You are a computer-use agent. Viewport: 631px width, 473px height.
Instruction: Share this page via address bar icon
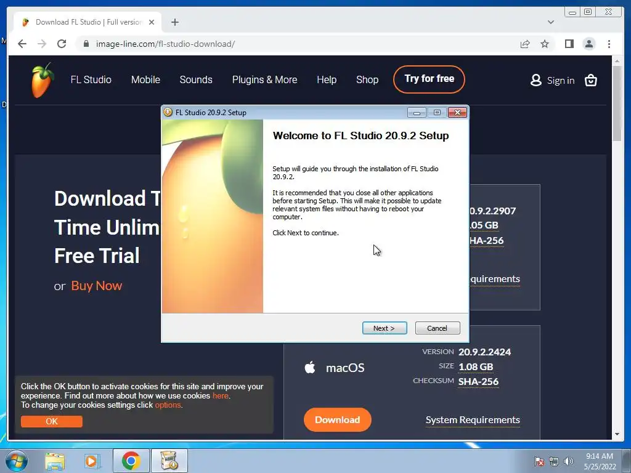click(525, 44)
